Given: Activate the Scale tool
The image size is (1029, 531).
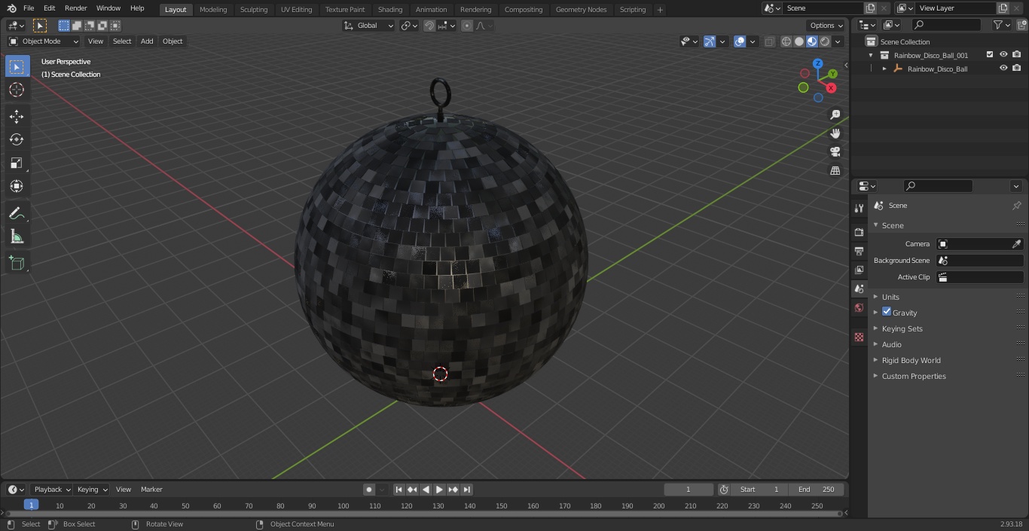Looking at the screenshot, I should [17, 163].
